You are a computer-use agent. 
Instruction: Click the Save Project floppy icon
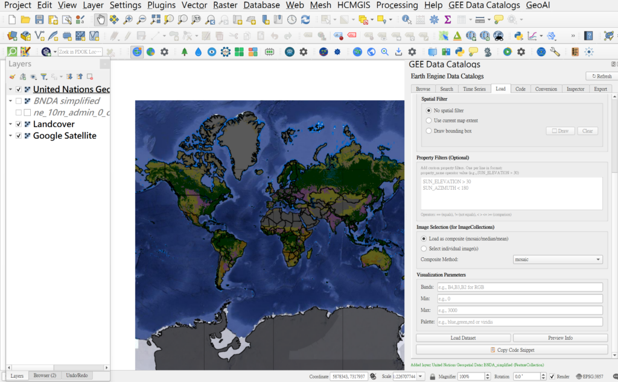39,20
